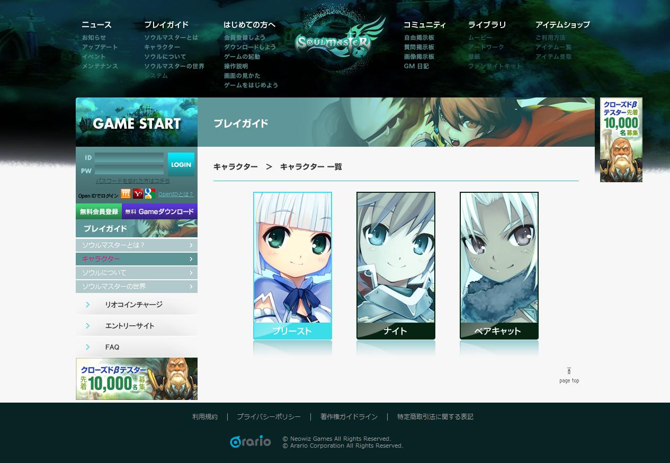
Task: Jump back up with the page top icon
Action: click(569, 375)
